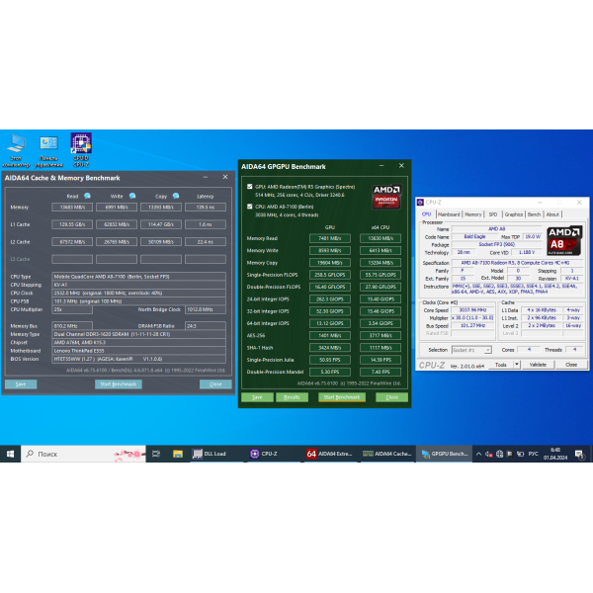
Task: Click the network globe tray icon
Action: point(499,454)
